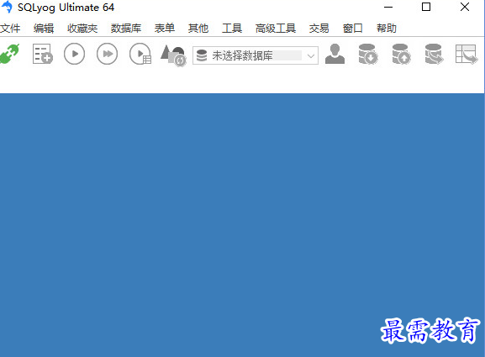Open the 数据库 menu

pos(126,29)
